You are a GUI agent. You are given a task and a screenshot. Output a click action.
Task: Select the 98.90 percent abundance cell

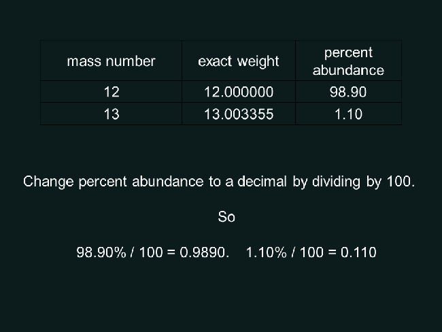tap(348, 92)
